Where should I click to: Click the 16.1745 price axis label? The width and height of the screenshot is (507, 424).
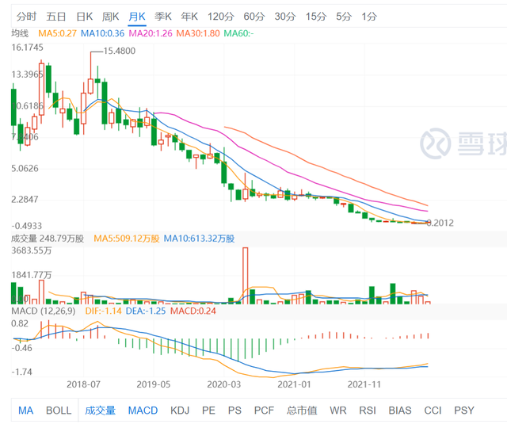pyautogui.click(x=27, y=48)
